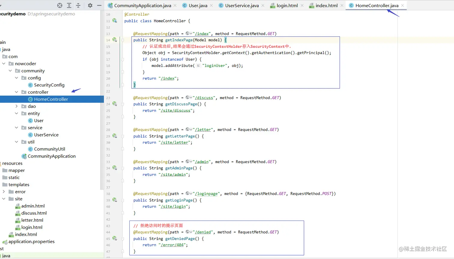Viewport: 454px width, 259px height.
Task: Select discuss.html in site folder
Action: click(31, 213)
